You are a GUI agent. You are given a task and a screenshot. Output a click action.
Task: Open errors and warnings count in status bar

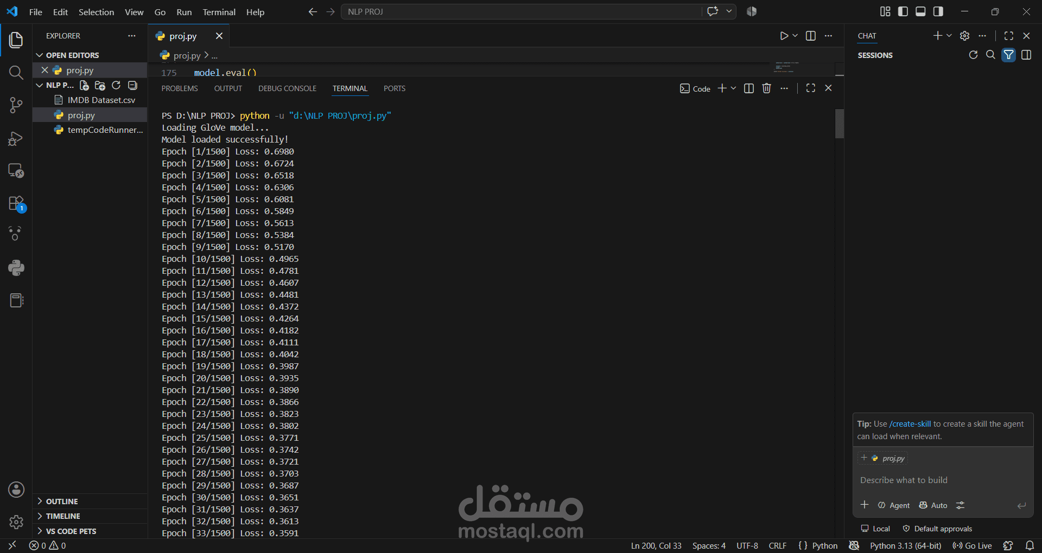pos(48,546)
